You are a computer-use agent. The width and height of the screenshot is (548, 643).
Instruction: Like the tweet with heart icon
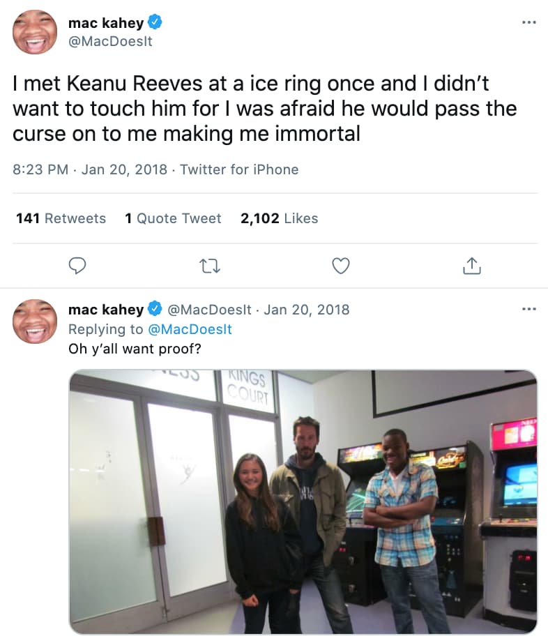(x=340, y=266)
